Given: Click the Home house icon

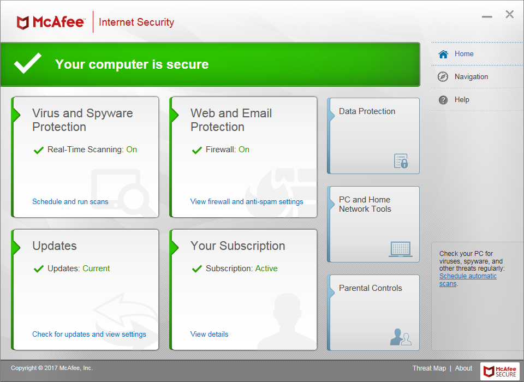Looking at the screenshot, I should coord(443,54).
